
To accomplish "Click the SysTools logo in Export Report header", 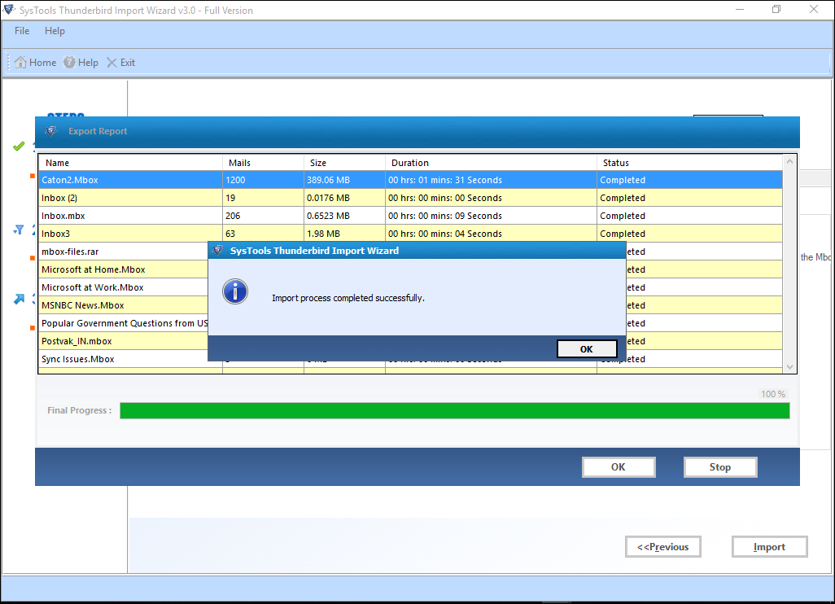I will (51, 131).
